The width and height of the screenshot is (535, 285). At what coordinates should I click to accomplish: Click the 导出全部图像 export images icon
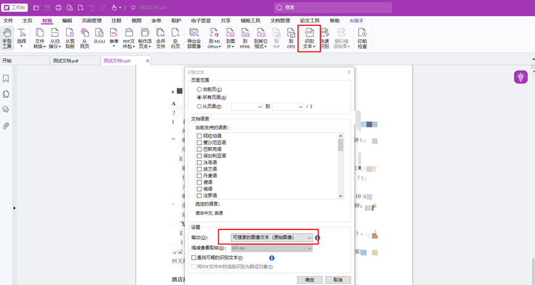[194, 38]
